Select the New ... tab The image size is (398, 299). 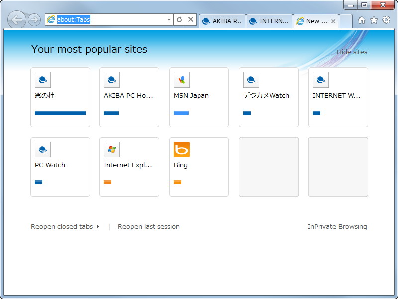(x=316, y=21)
